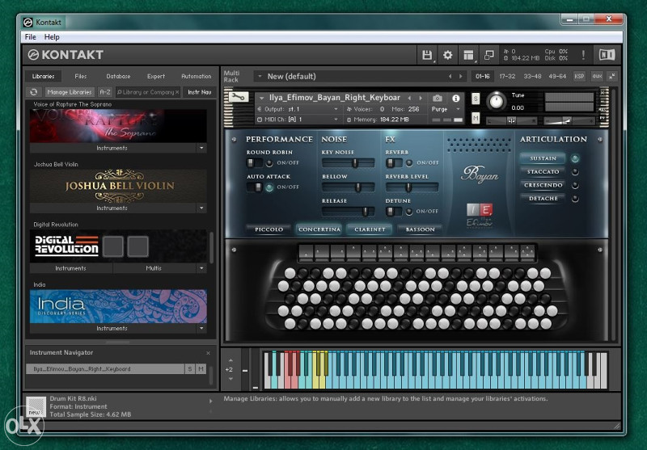Mute instrument in Instrument Navigator
The image size is (647, 450).
point(201,369)
